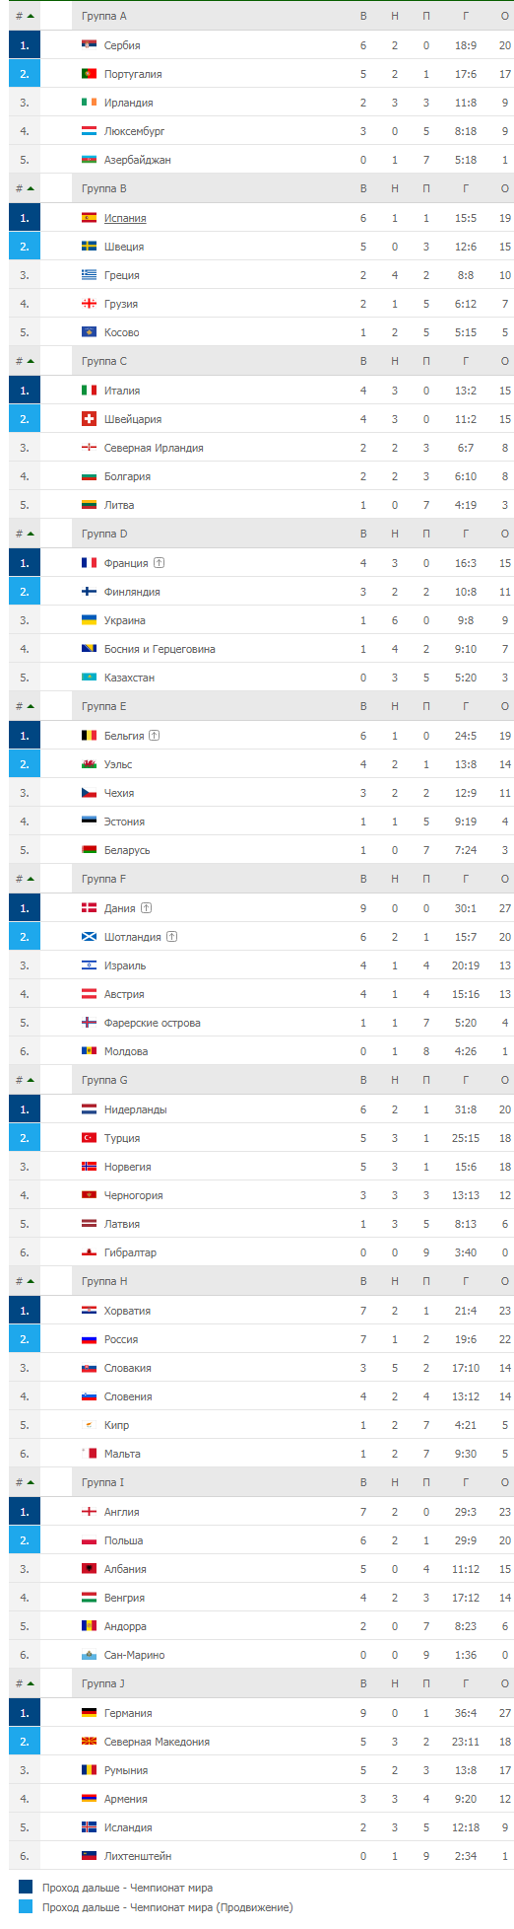
Task: Click the dark blue World Cup legend swatch
Action: [x=26, y=1888]
